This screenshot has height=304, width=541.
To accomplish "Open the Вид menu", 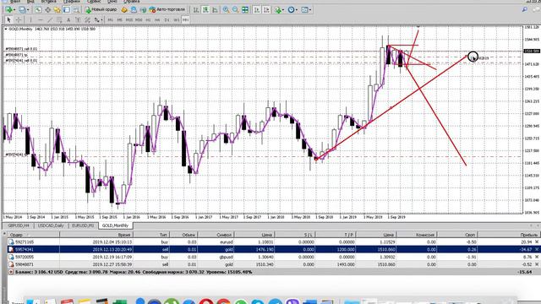I will (30, 2).
